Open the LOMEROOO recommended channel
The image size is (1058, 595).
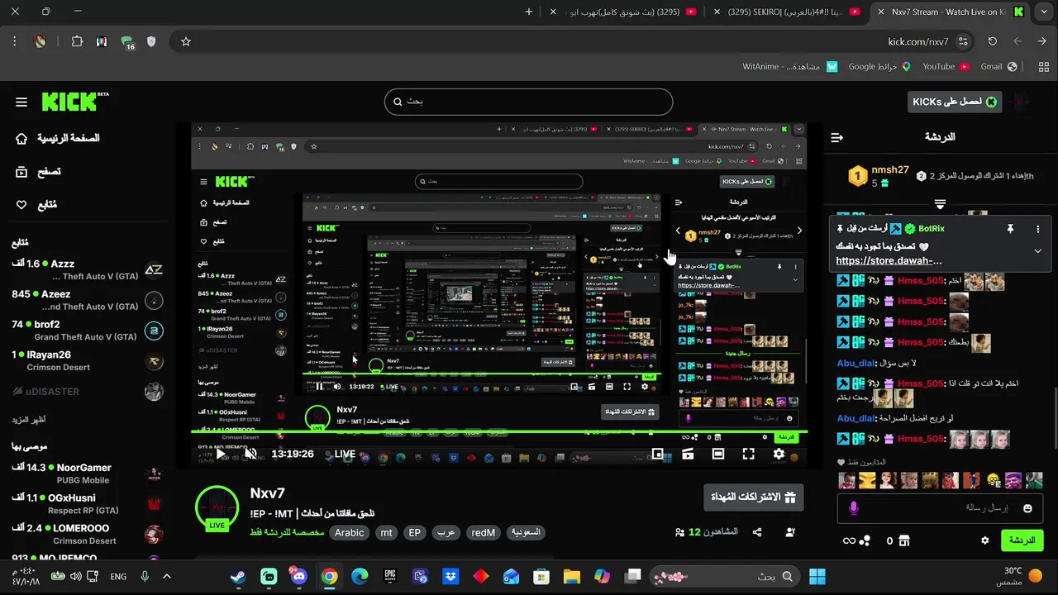[87, 534]
